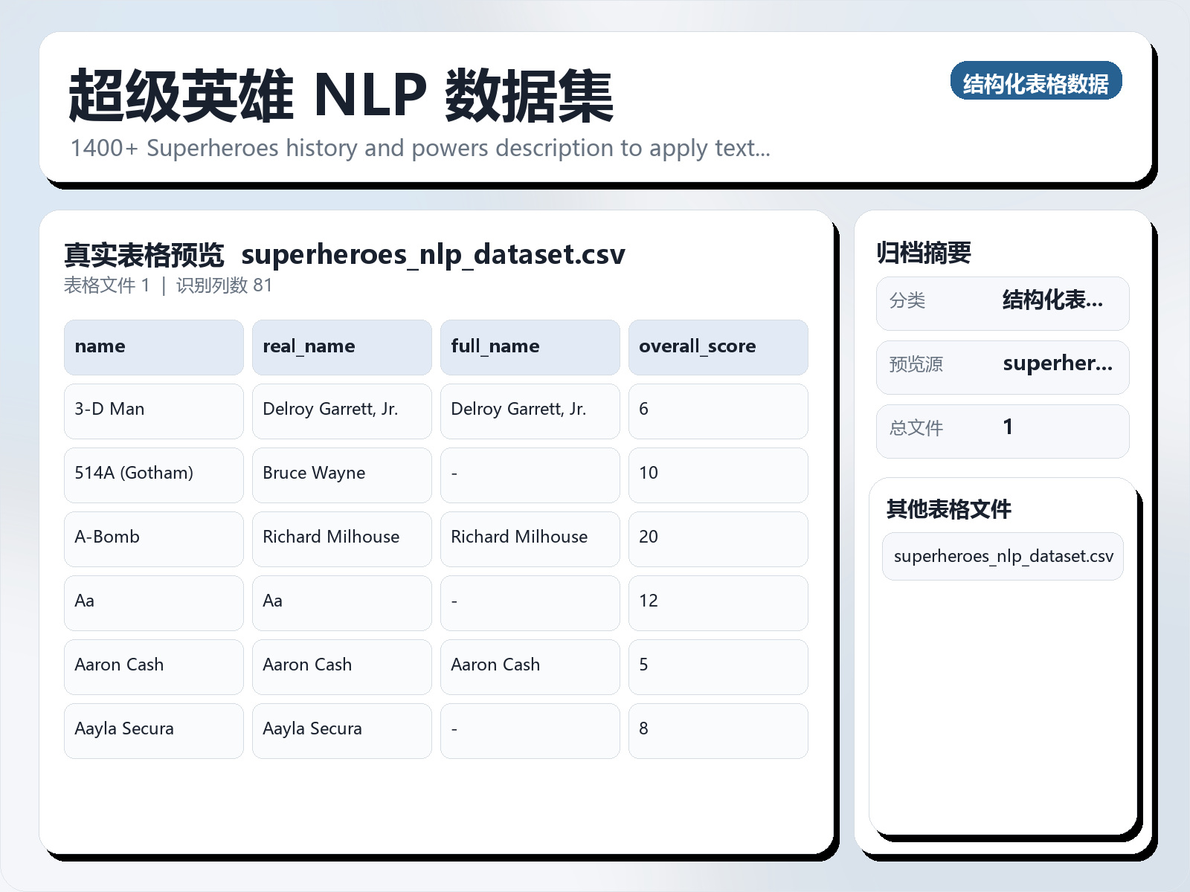Select the Bruce Wayne cell
The width and height of the screenshot is (1190, 892).
pyautogui.click(x=341, y=475)
